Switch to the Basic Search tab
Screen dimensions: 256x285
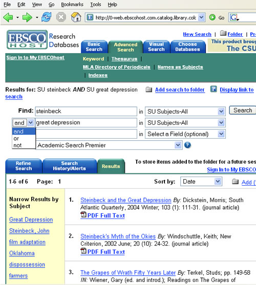(94, 47)
